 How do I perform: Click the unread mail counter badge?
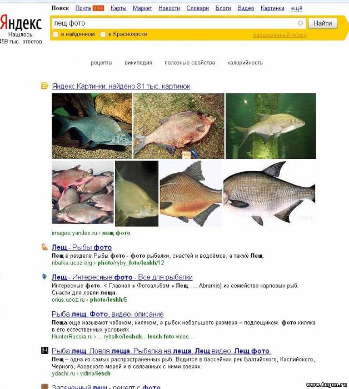98,8
